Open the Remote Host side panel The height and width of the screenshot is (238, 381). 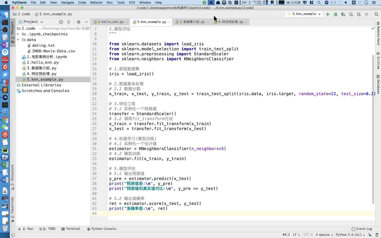378,34
